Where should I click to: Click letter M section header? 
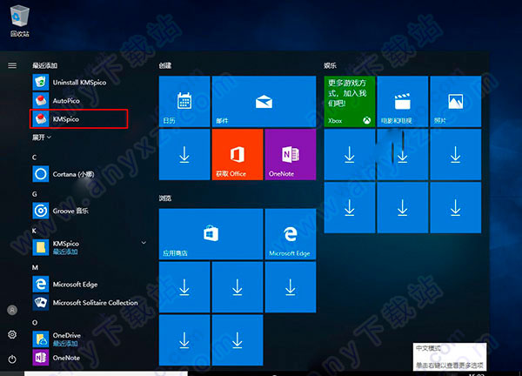pyautogui.click(x=35, y=267)
